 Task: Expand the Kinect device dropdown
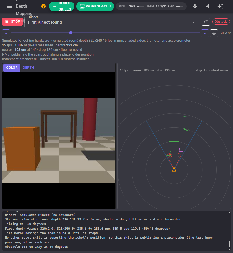tap(112, 22)
